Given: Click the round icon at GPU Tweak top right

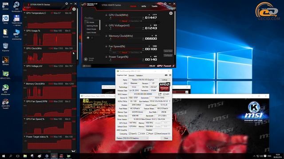Looking at the screenshot, I should point(171,13).
